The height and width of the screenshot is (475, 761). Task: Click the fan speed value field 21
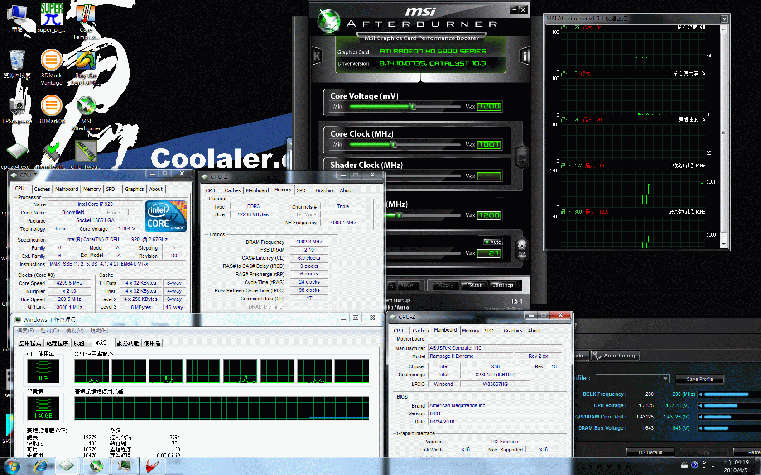[489, 253]
